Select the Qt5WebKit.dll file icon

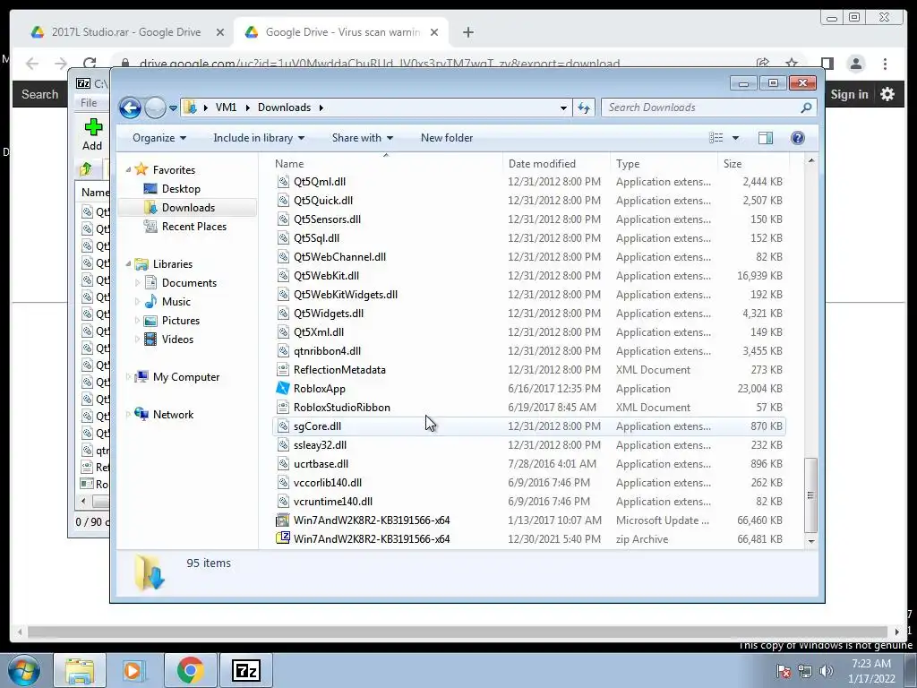point(283,276)
